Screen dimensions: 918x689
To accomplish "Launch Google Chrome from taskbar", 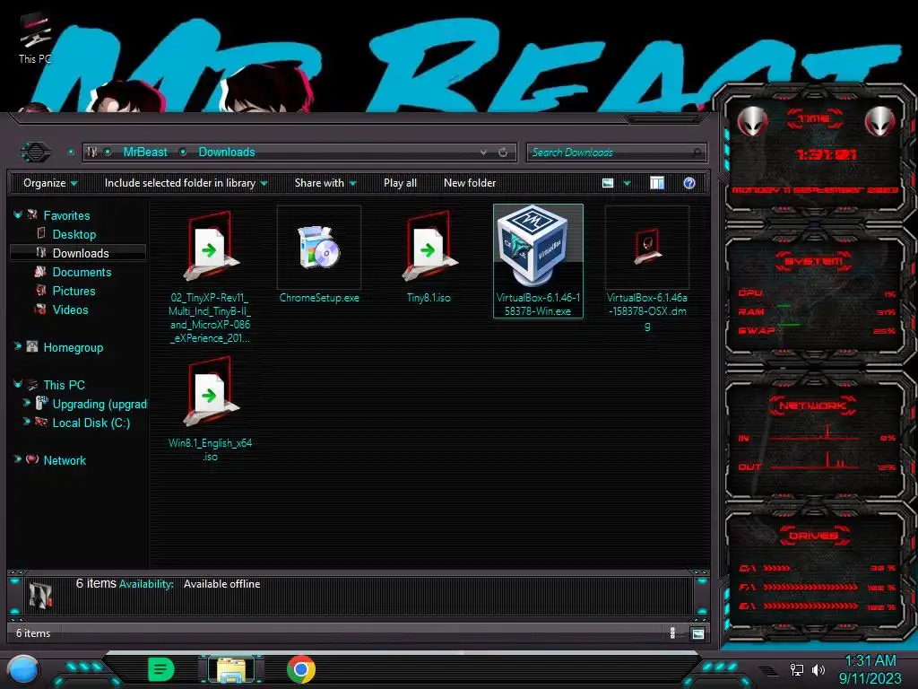I will 301,669.
